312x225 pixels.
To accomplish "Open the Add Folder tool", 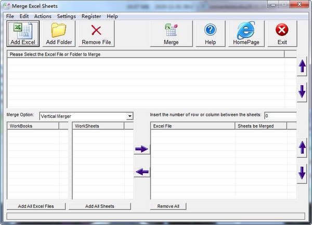I will (x=59, y=34).
